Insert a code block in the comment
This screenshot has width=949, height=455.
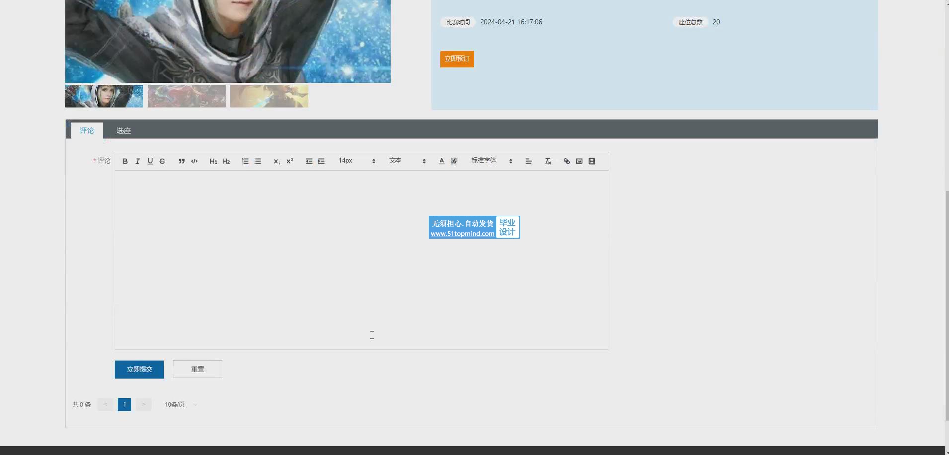(x=194, y=161)
